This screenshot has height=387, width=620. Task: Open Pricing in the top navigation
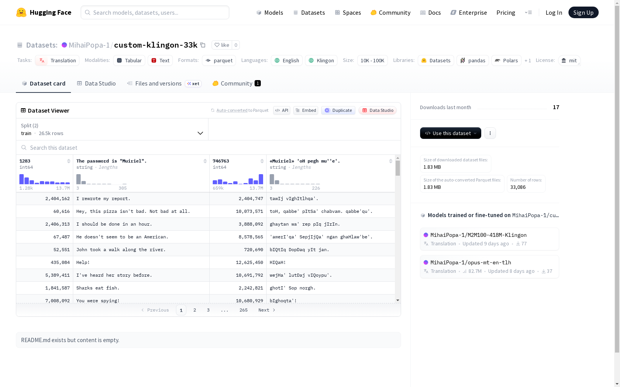click(506, 12)
